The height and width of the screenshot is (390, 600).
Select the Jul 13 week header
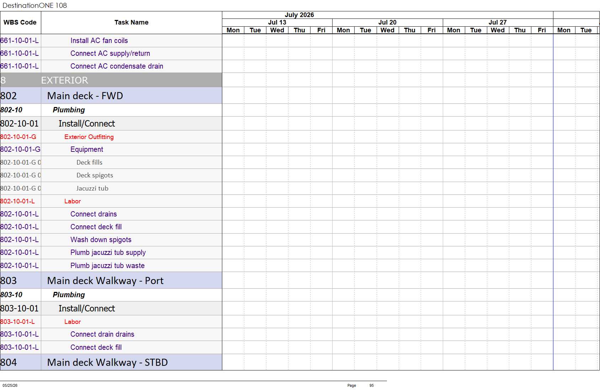point(277,22)
